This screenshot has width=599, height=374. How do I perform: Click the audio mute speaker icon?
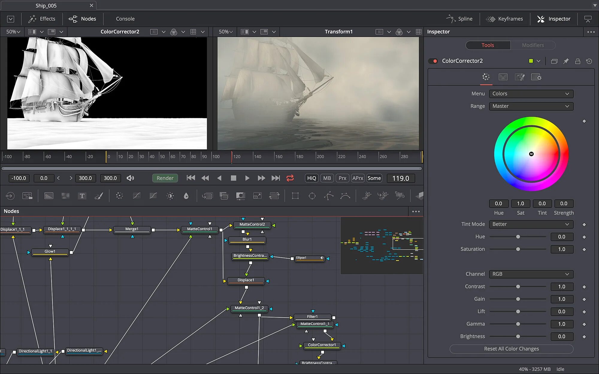(x=130, y=178)
